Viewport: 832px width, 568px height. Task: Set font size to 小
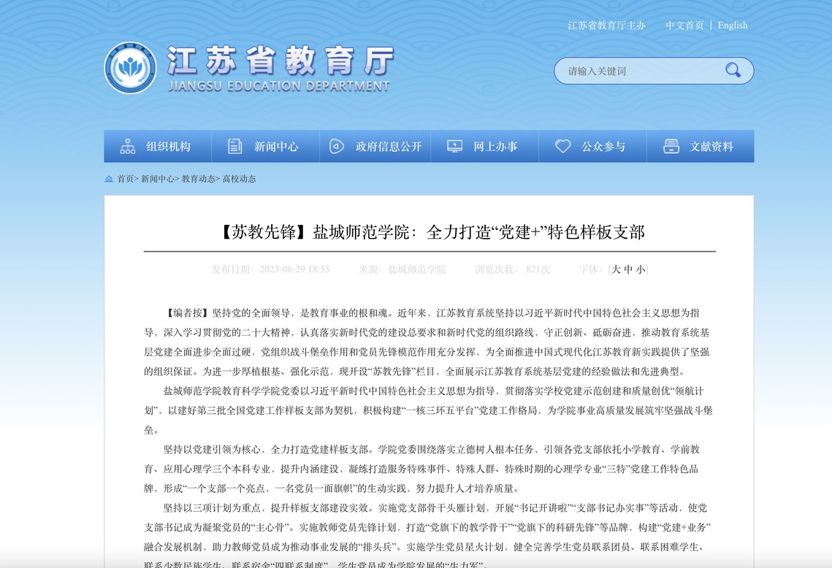(640, 269)
